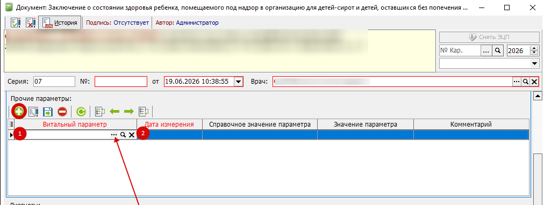Add a new vital parameter row
544x205 pixels.
(18, 112)
